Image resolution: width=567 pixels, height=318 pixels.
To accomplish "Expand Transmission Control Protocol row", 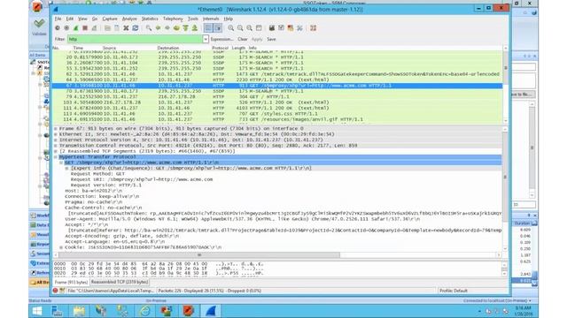I will [56, 146].
